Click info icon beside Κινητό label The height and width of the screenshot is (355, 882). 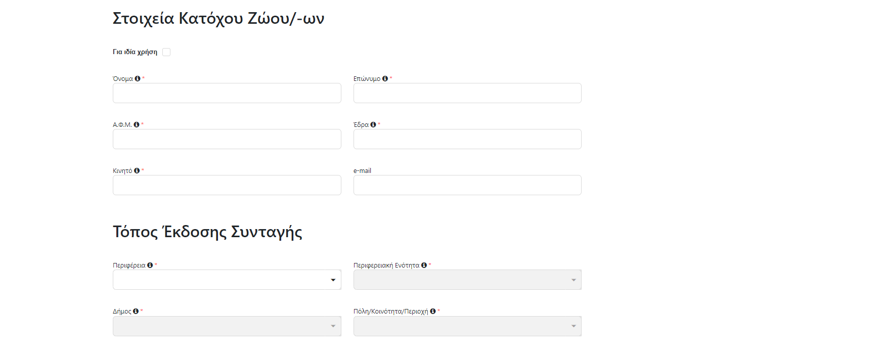tap(137, 170)
